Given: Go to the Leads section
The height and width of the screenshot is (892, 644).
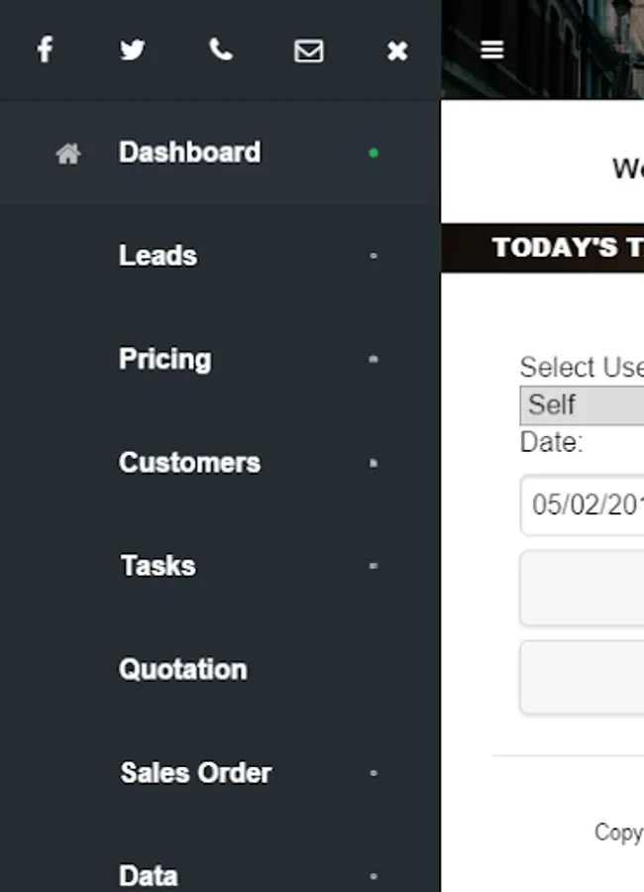Looking at the screenshot, I should (x=158, y=256).
